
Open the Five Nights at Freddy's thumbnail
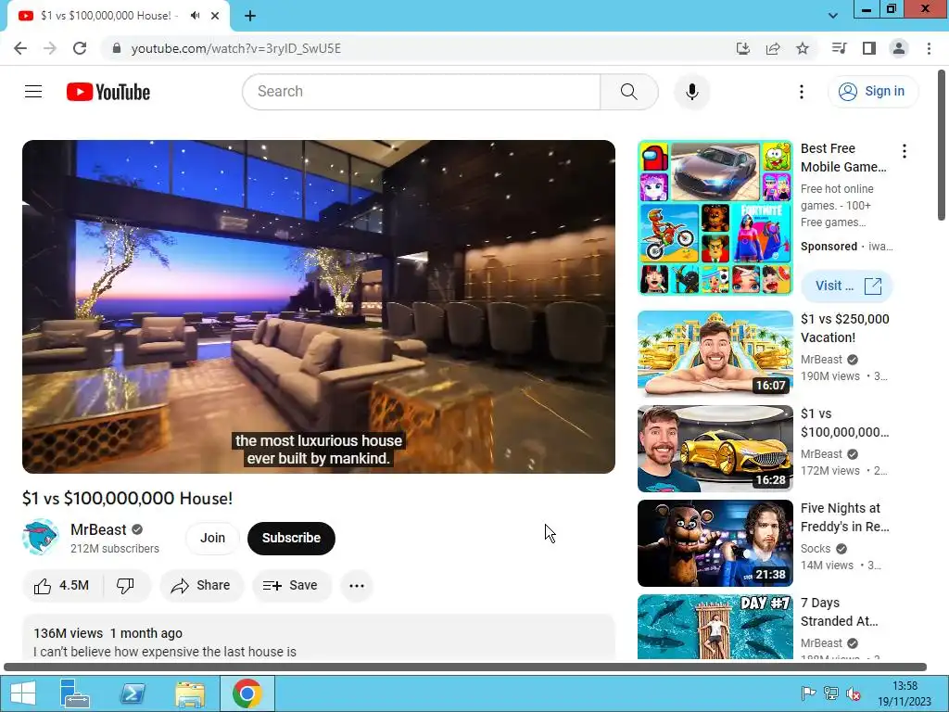[715, 543]
